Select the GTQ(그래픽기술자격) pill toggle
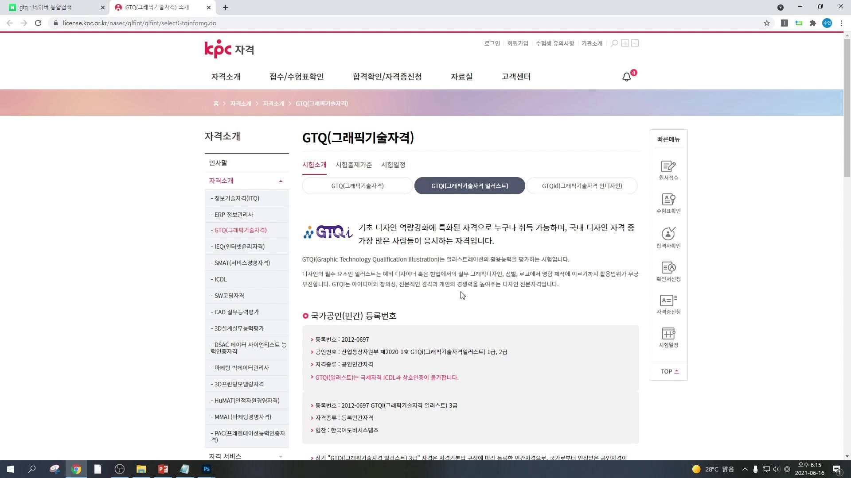Image resolution: width=851 pixels, height=478 pixels. pos(357,186)
